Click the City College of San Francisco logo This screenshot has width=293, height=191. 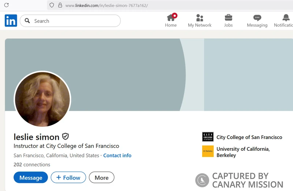point(208,137)
